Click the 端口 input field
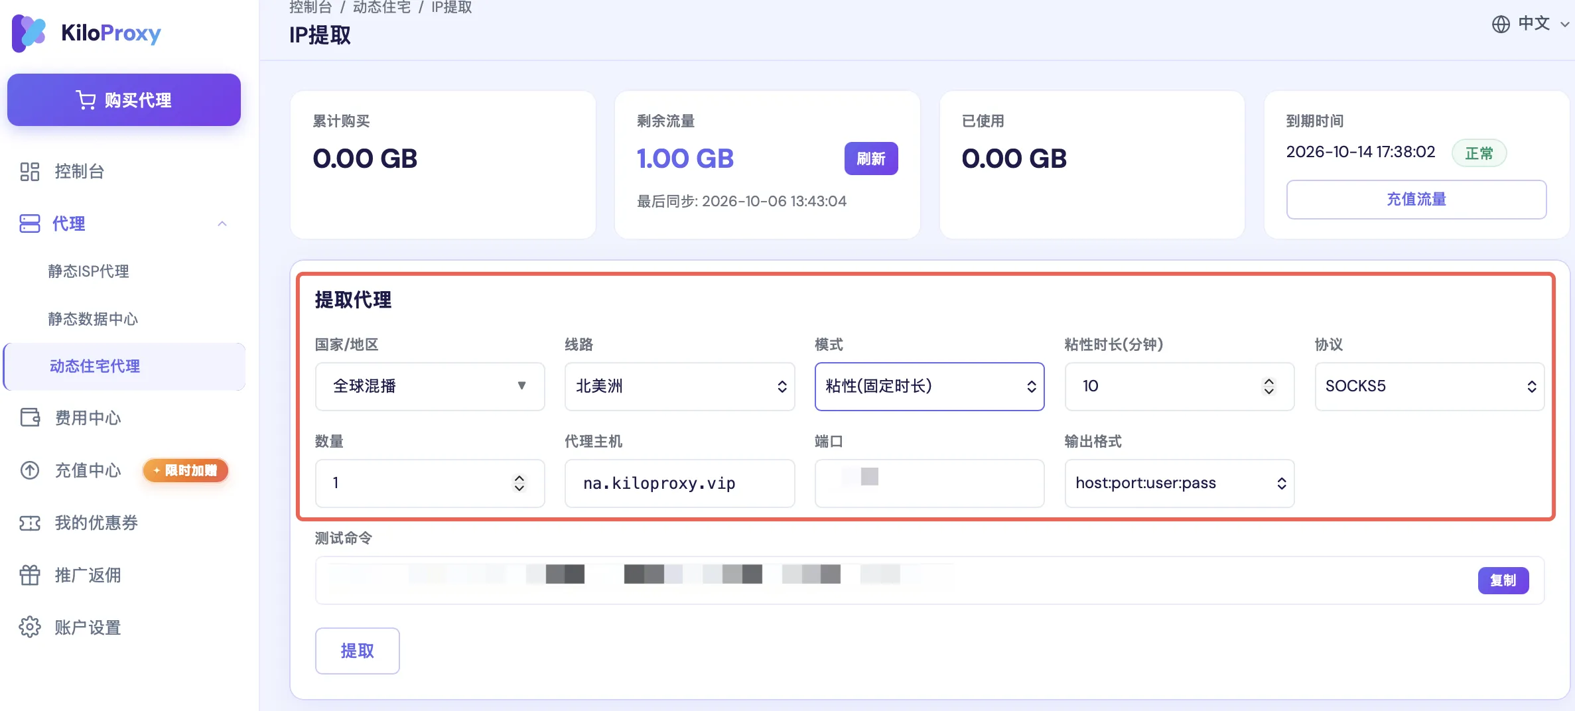Screen dimensions: 1575x711 (929, 484)
